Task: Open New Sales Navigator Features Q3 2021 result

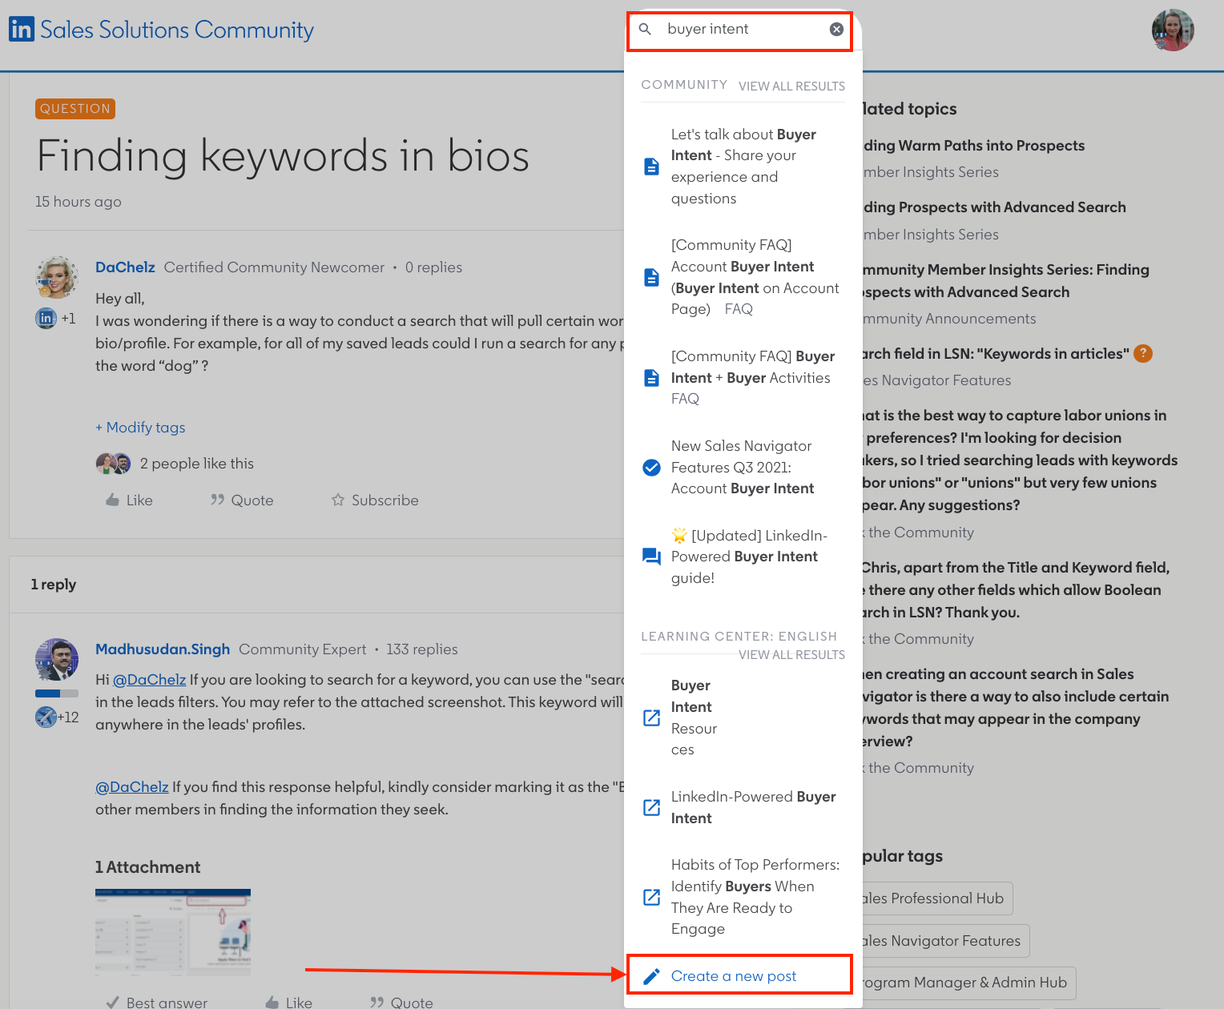Action: pyautogui.click(x=743, y=467)
